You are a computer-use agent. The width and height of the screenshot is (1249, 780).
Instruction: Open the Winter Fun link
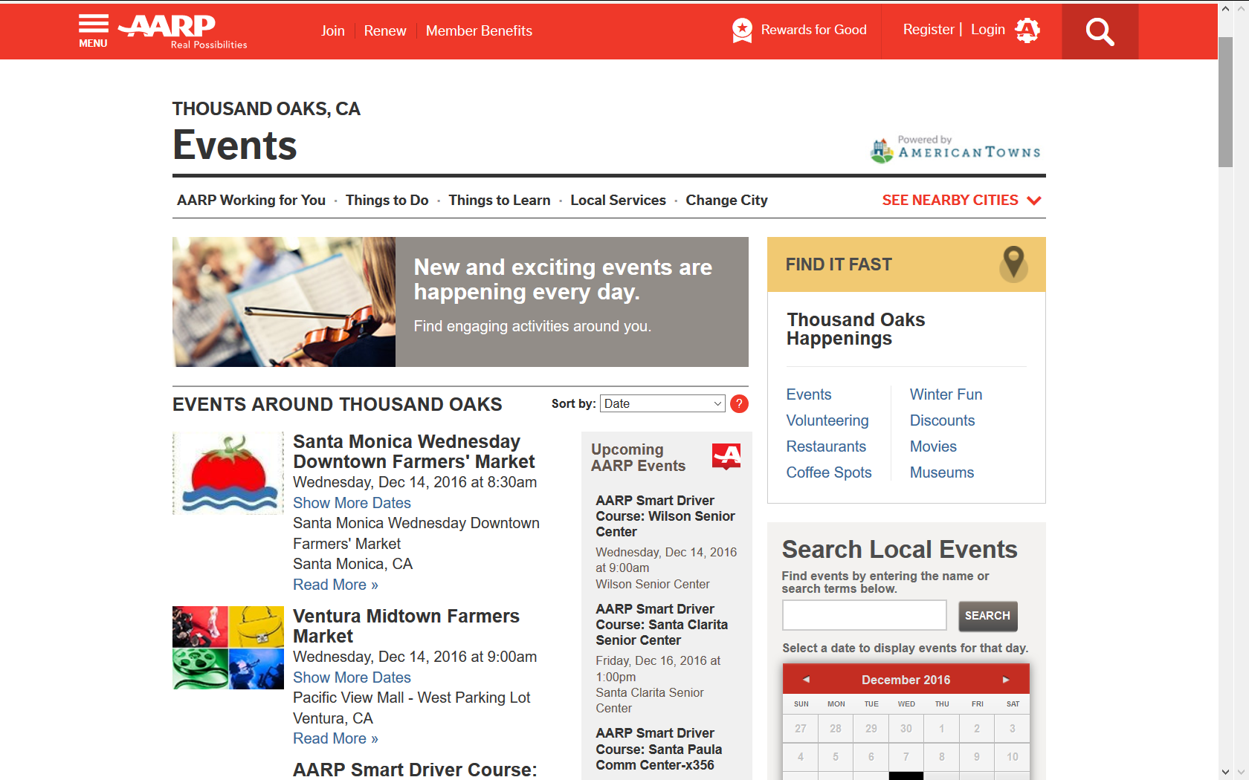click(x=946, y=394)
